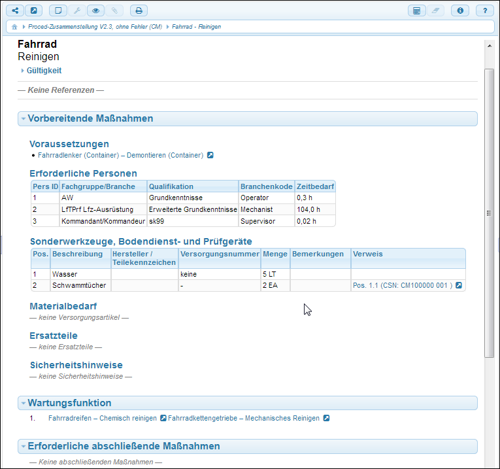This screenshot has height=469, width=500.
Task: Click the wrench tool icon
Action: pos(77,10)
